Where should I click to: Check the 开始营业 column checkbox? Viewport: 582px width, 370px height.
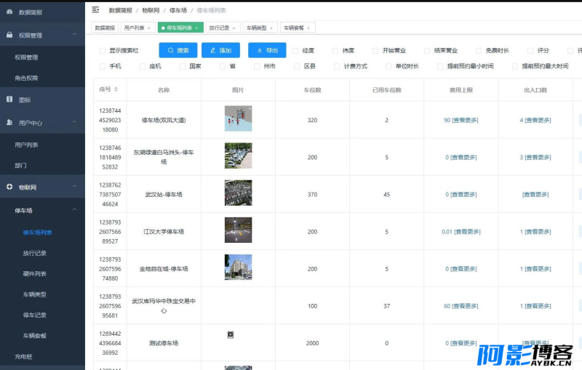pyautogui.click(x=375, y=51)
